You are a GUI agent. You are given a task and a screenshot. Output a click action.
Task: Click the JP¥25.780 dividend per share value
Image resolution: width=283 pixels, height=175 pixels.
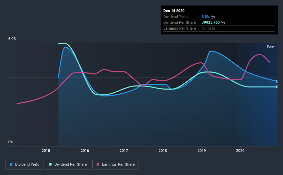[211, 22]
